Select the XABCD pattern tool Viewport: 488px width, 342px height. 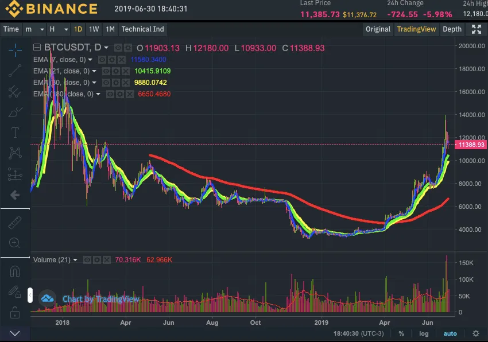[x=15, y=153]
